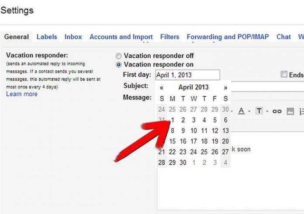
Task: Enable the Ends checkbox
Action: pyautogui.click(x=284, y=75)
